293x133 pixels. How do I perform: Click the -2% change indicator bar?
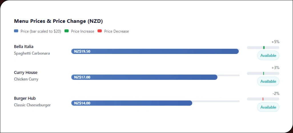263,99
